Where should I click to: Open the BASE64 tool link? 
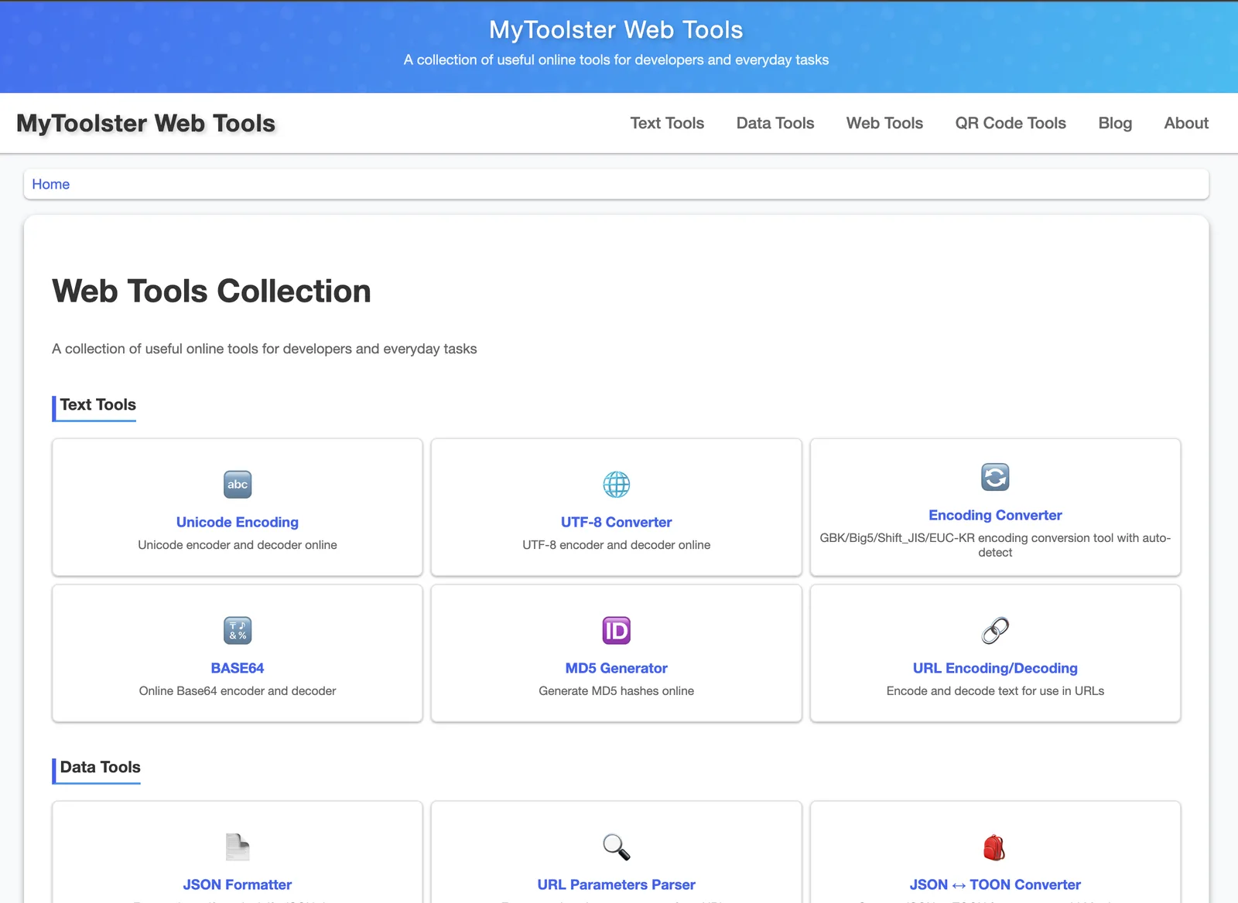238,668
